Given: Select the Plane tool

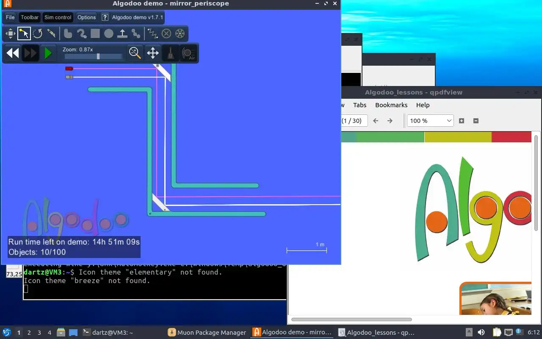Looking at the screenshot, I should [122, 33].
